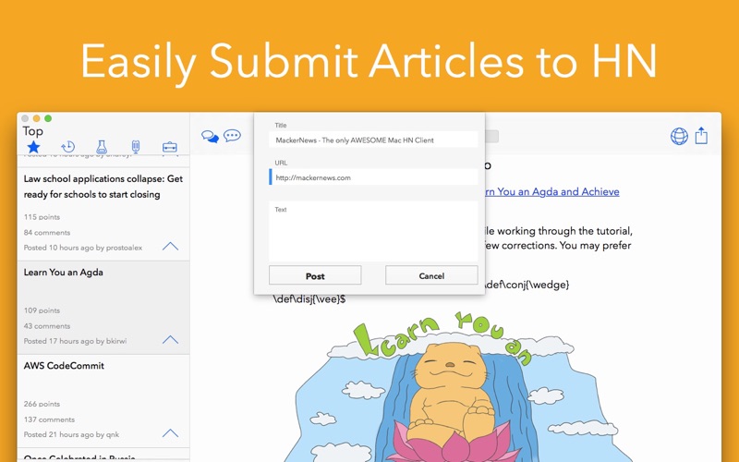
Task: Click the Cancel button
Action: point(431,275)
